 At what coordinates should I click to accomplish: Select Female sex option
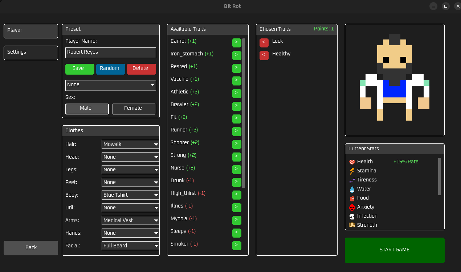pyautogui.click(x=134, y=109)
